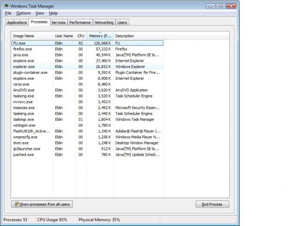Sort by Memory column header
Screen dimensions: 290x226
point(100,36)
